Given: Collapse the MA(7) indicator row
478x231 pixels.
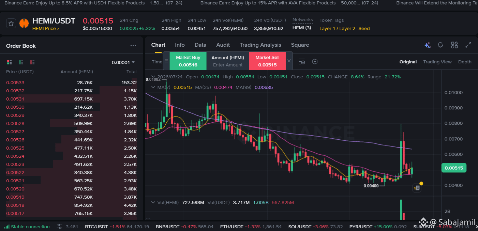Looking at the screenshot, I should (153, 87).
